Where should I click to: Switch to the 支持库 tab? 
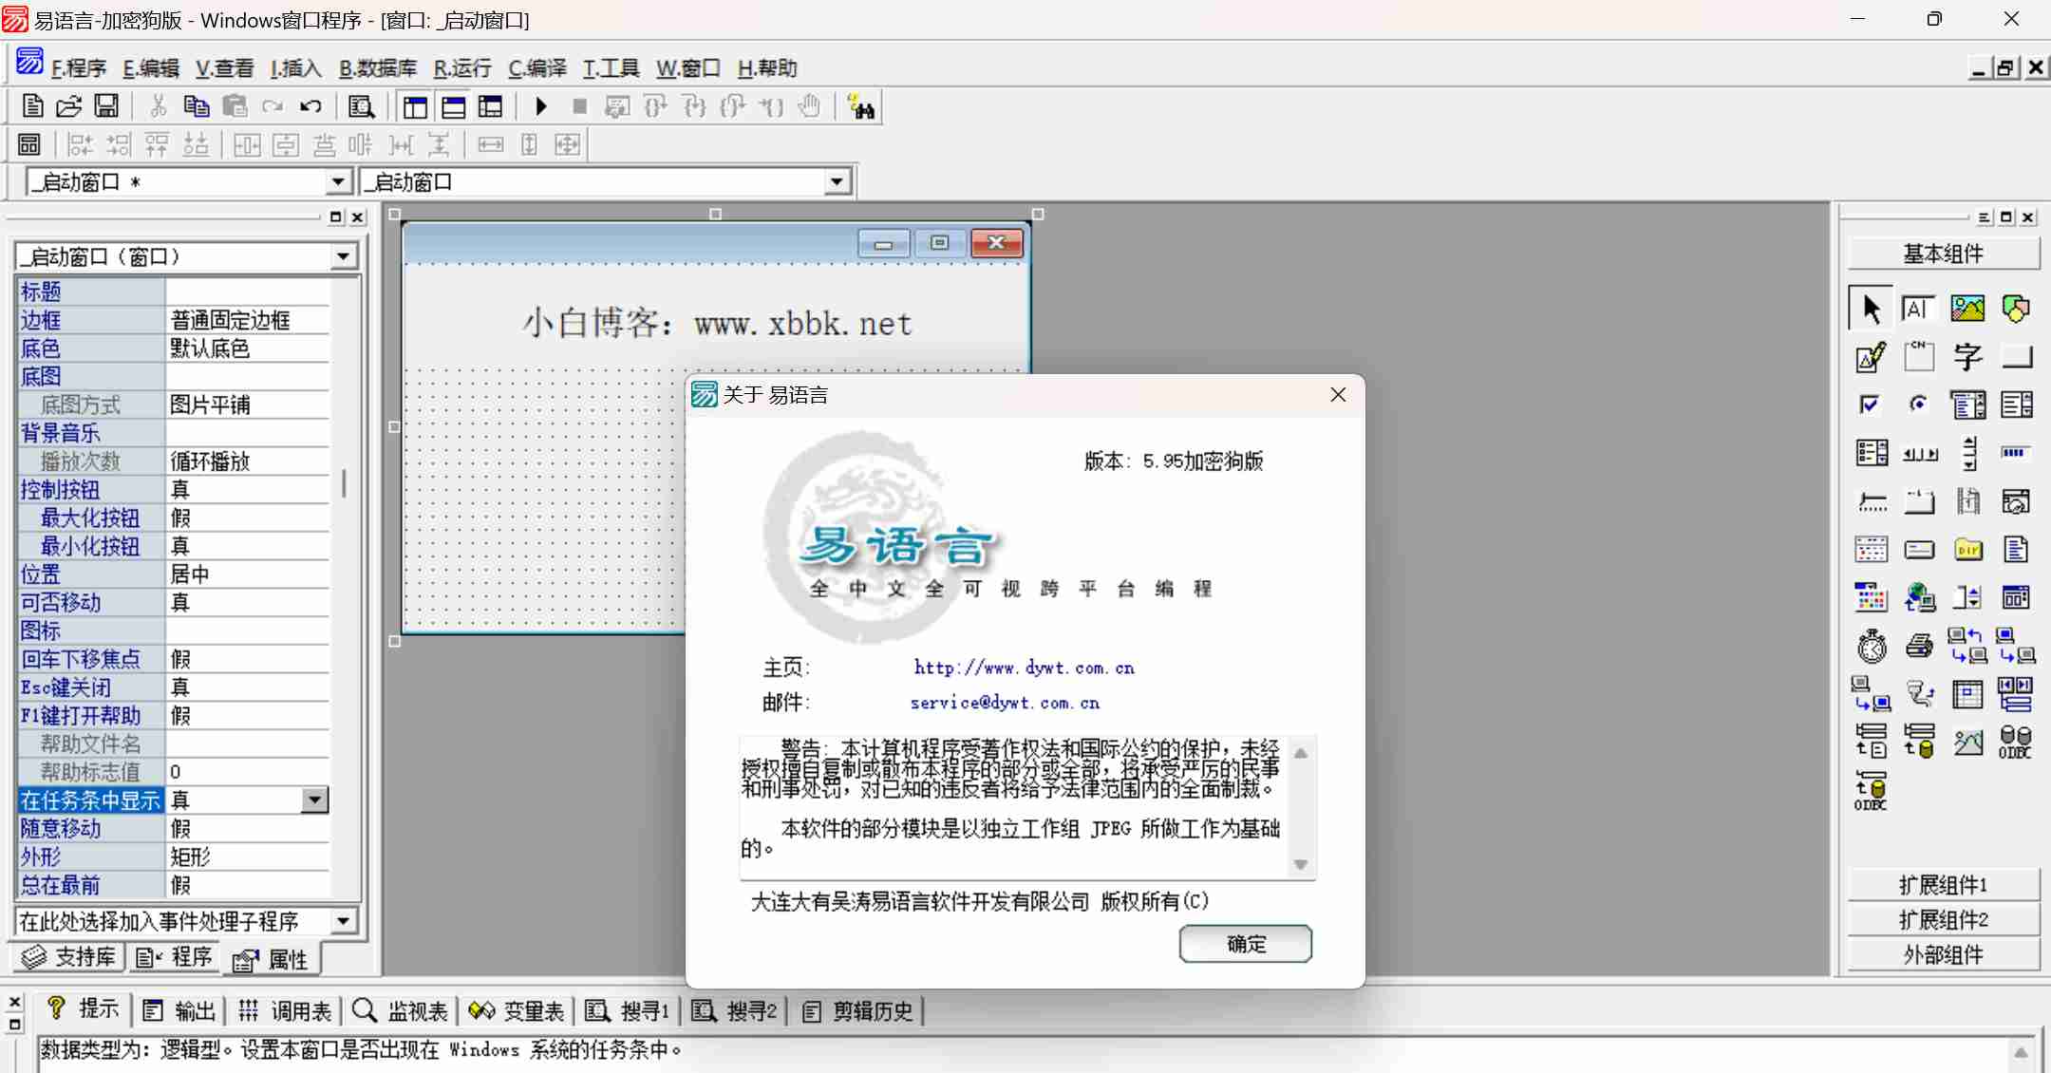(69, 957)
